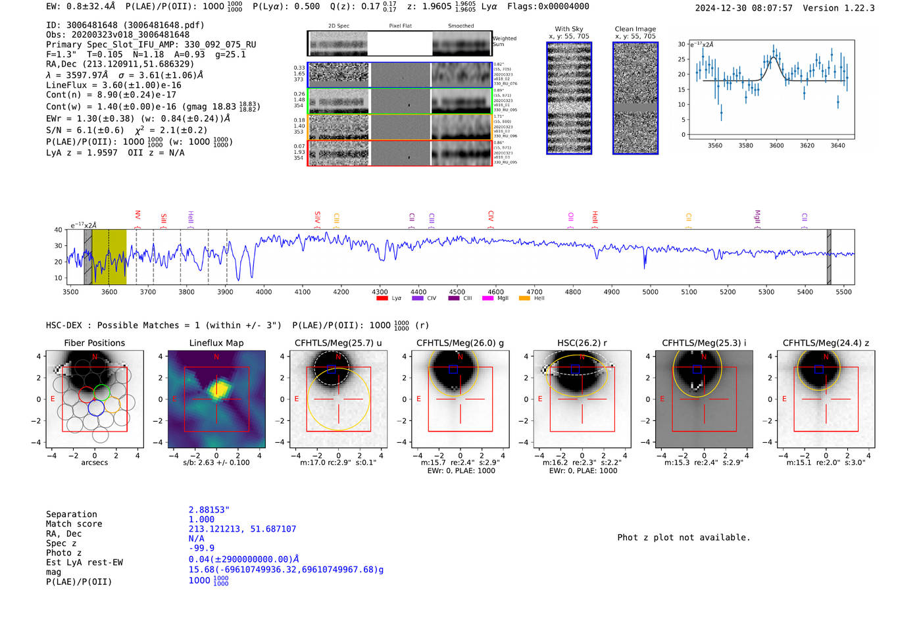Select the orange-bordered fiber spectrum row
Screen dimensions: 921x627
click(400, 127)
